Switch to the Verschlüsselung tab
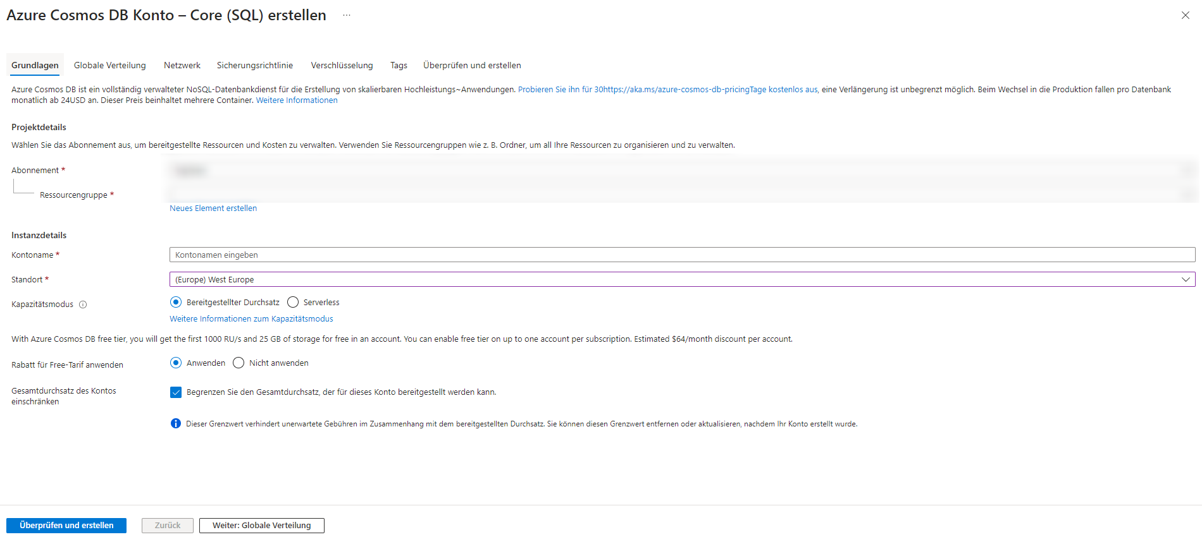 [342, 65]
